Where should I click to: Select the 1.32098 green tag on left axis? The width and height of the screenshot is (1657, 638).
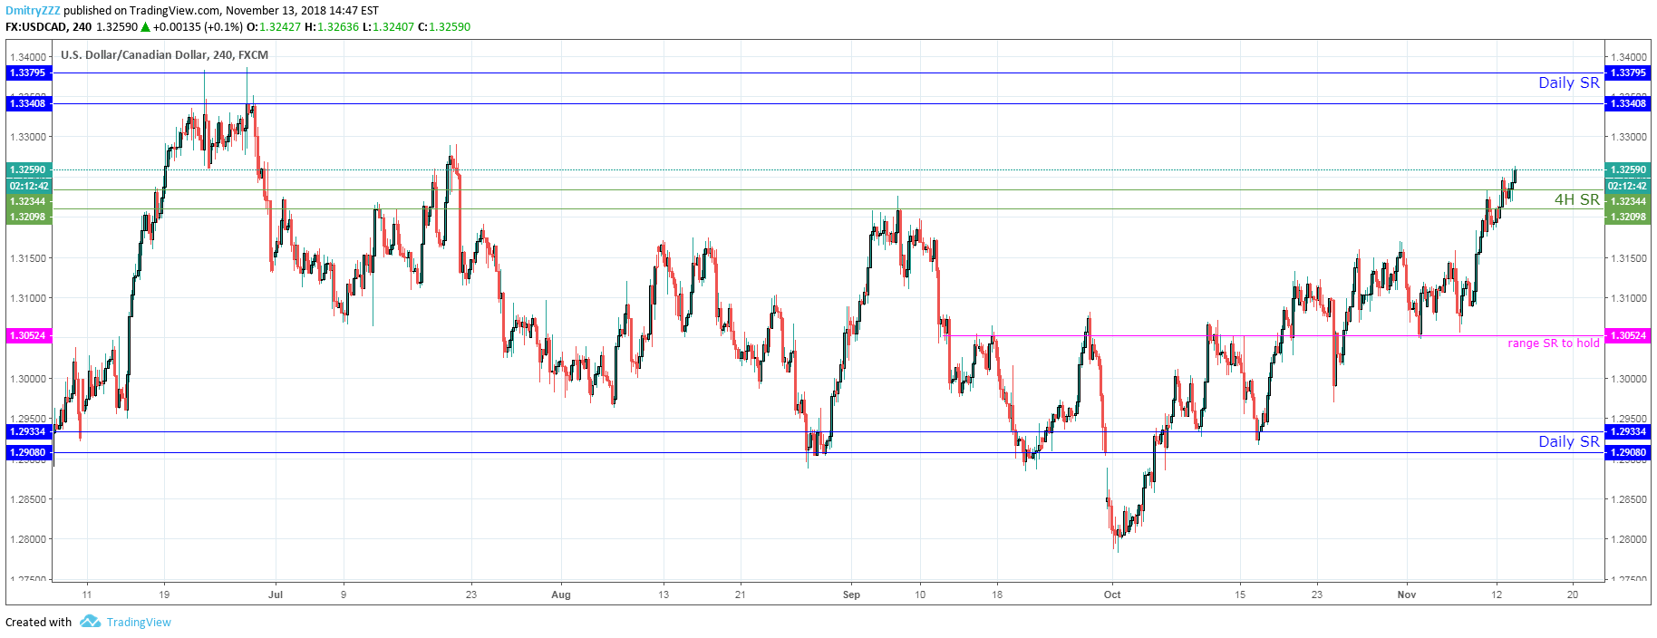[29, 217]
